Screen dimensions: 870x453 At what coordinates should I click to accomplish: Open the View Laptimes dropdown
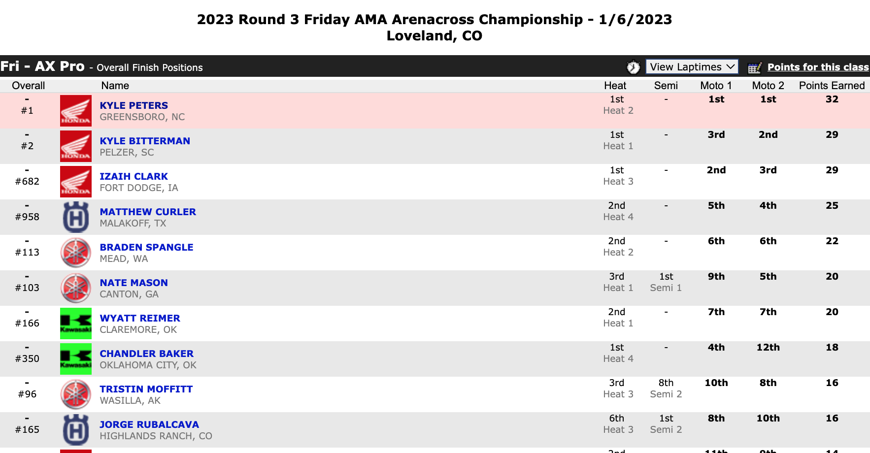point(692,67)
